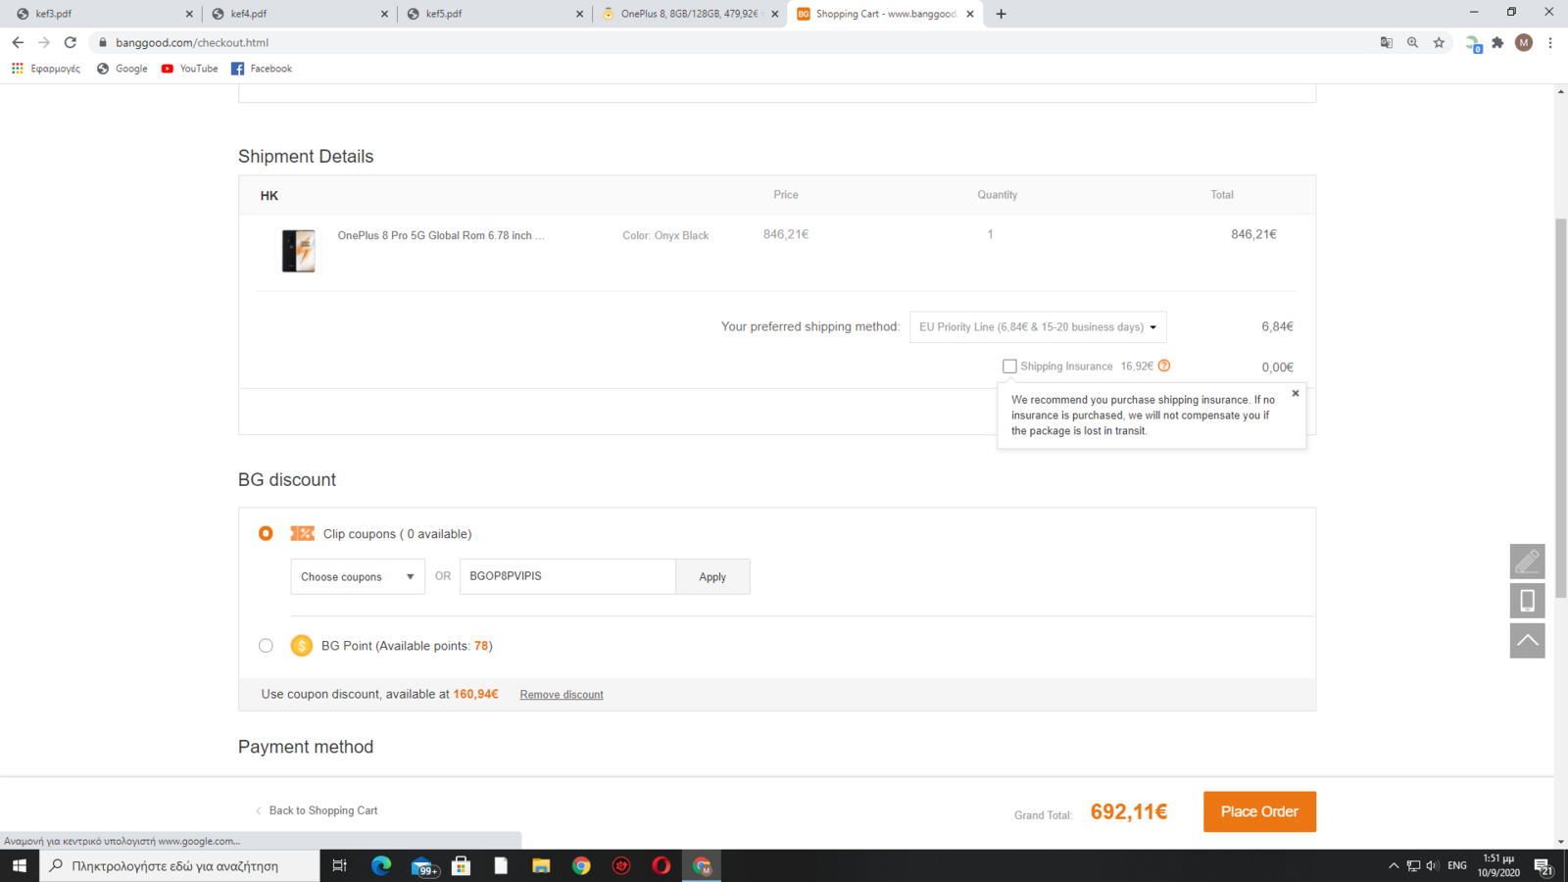Click the address bar URL
Image resolution: width=1568 pixels, height=882 pixels.
[x=192, y=42]
